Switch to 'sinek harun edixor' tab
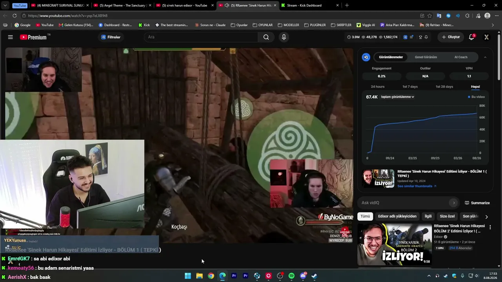 (184, 5)
